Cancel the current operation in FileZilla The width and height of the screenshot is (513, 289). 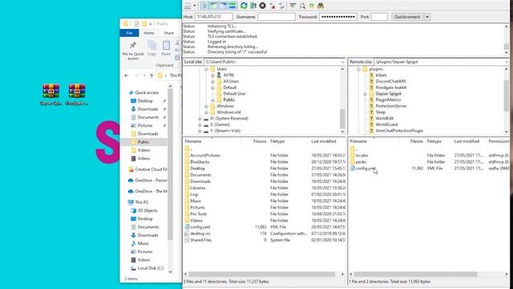tap(262, 6)
